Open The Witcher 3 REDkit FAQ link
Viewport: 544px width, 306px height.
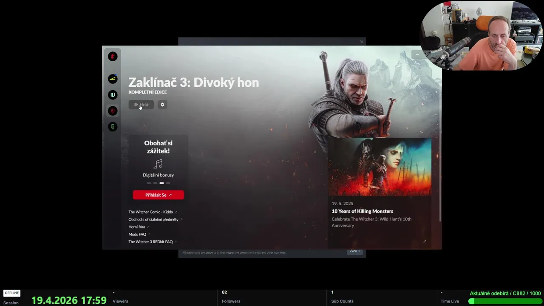click(153, 242)
